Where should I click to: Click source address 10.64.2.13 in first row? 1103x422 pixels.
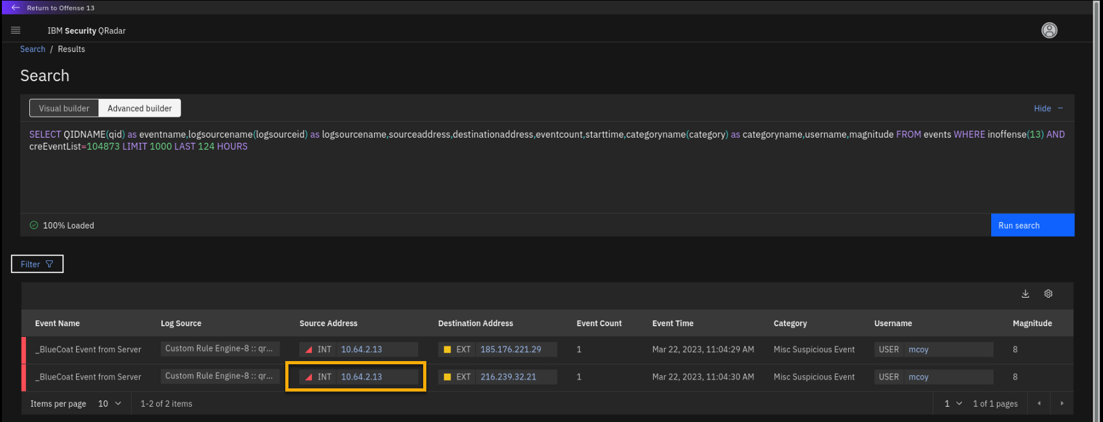[362, 349]
